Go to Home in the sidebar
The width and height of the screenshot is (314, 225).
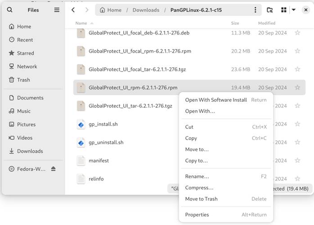33,27
